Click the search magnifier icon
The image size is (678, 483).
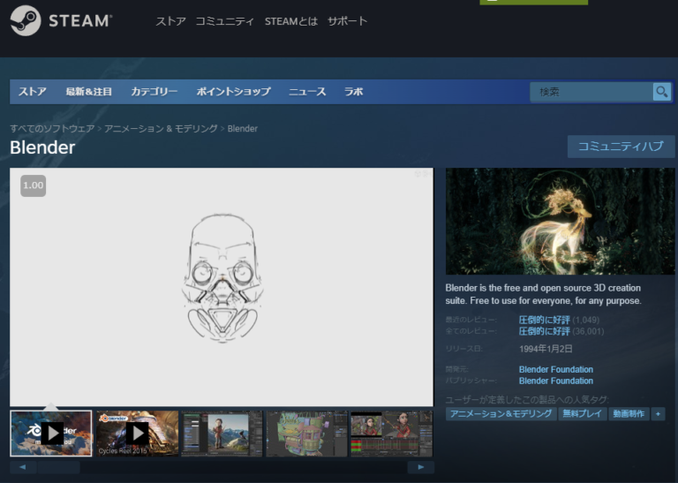click(661, 92)
